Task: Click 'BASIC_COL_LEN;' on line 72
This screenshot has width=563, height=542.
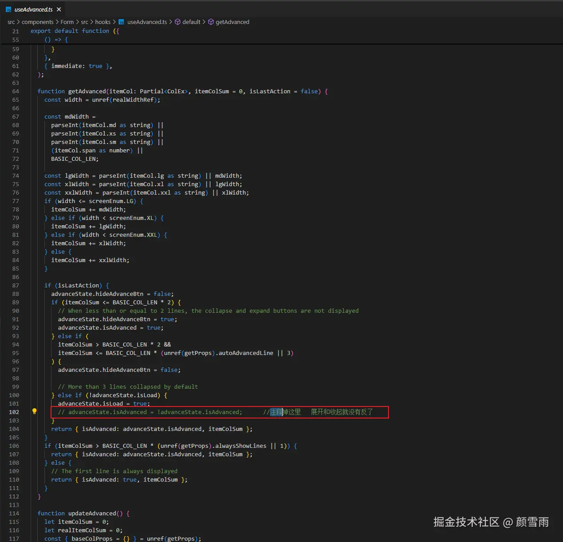Action: 75,159
